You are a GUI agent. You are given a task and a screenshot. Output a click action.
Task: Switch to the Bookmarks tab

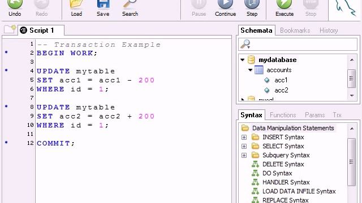(x=295, y=30)
